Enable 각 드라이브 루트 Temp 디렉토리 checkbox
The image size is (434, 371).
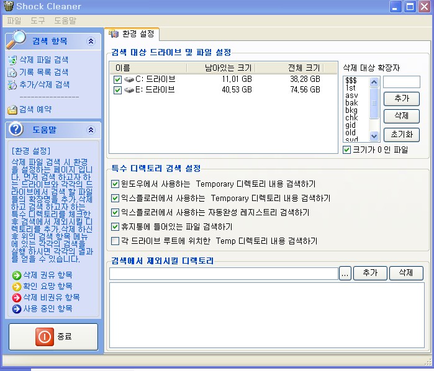point(115,241)
